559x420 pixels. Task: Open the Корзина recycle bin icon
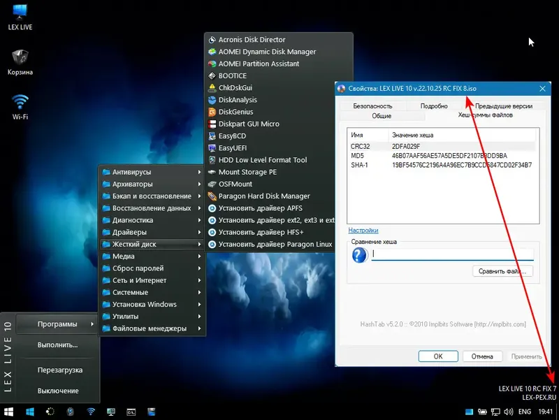click(x=20, y=62)
